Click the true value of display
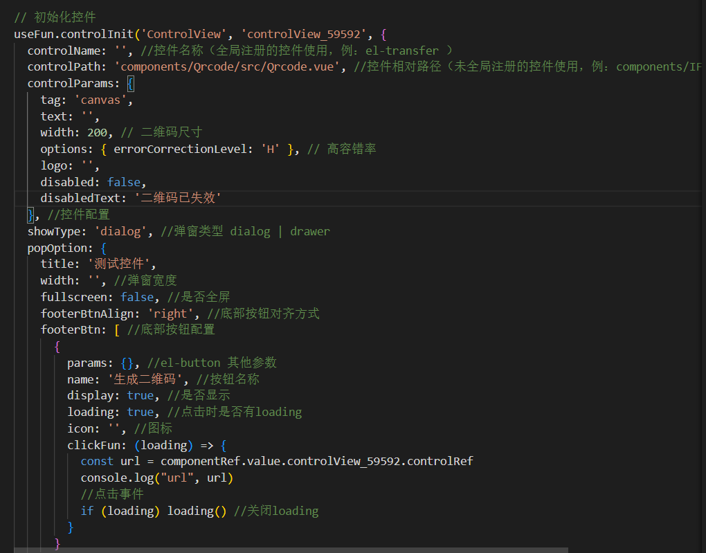Image resolution: width=706 pixels, height=553 pixels. [x=141, y=395]
